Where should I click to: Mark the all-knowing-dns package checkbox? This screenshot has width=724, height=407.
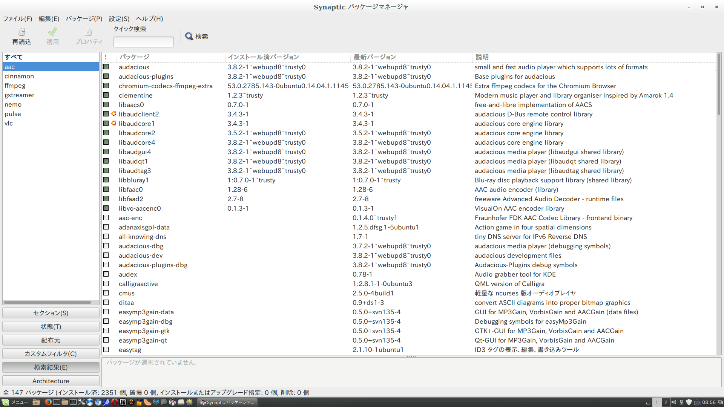106,236
